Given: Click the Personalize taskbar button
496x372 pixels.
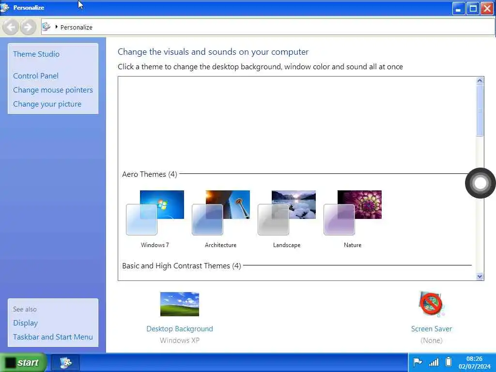Looking at the screenshot, I should (65, 362).
